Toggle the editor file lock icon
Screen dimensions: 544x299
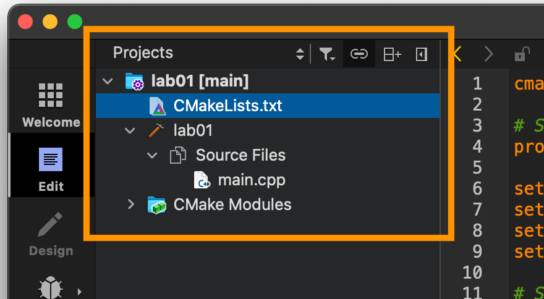pyautogui.click(x=522, y=54)
